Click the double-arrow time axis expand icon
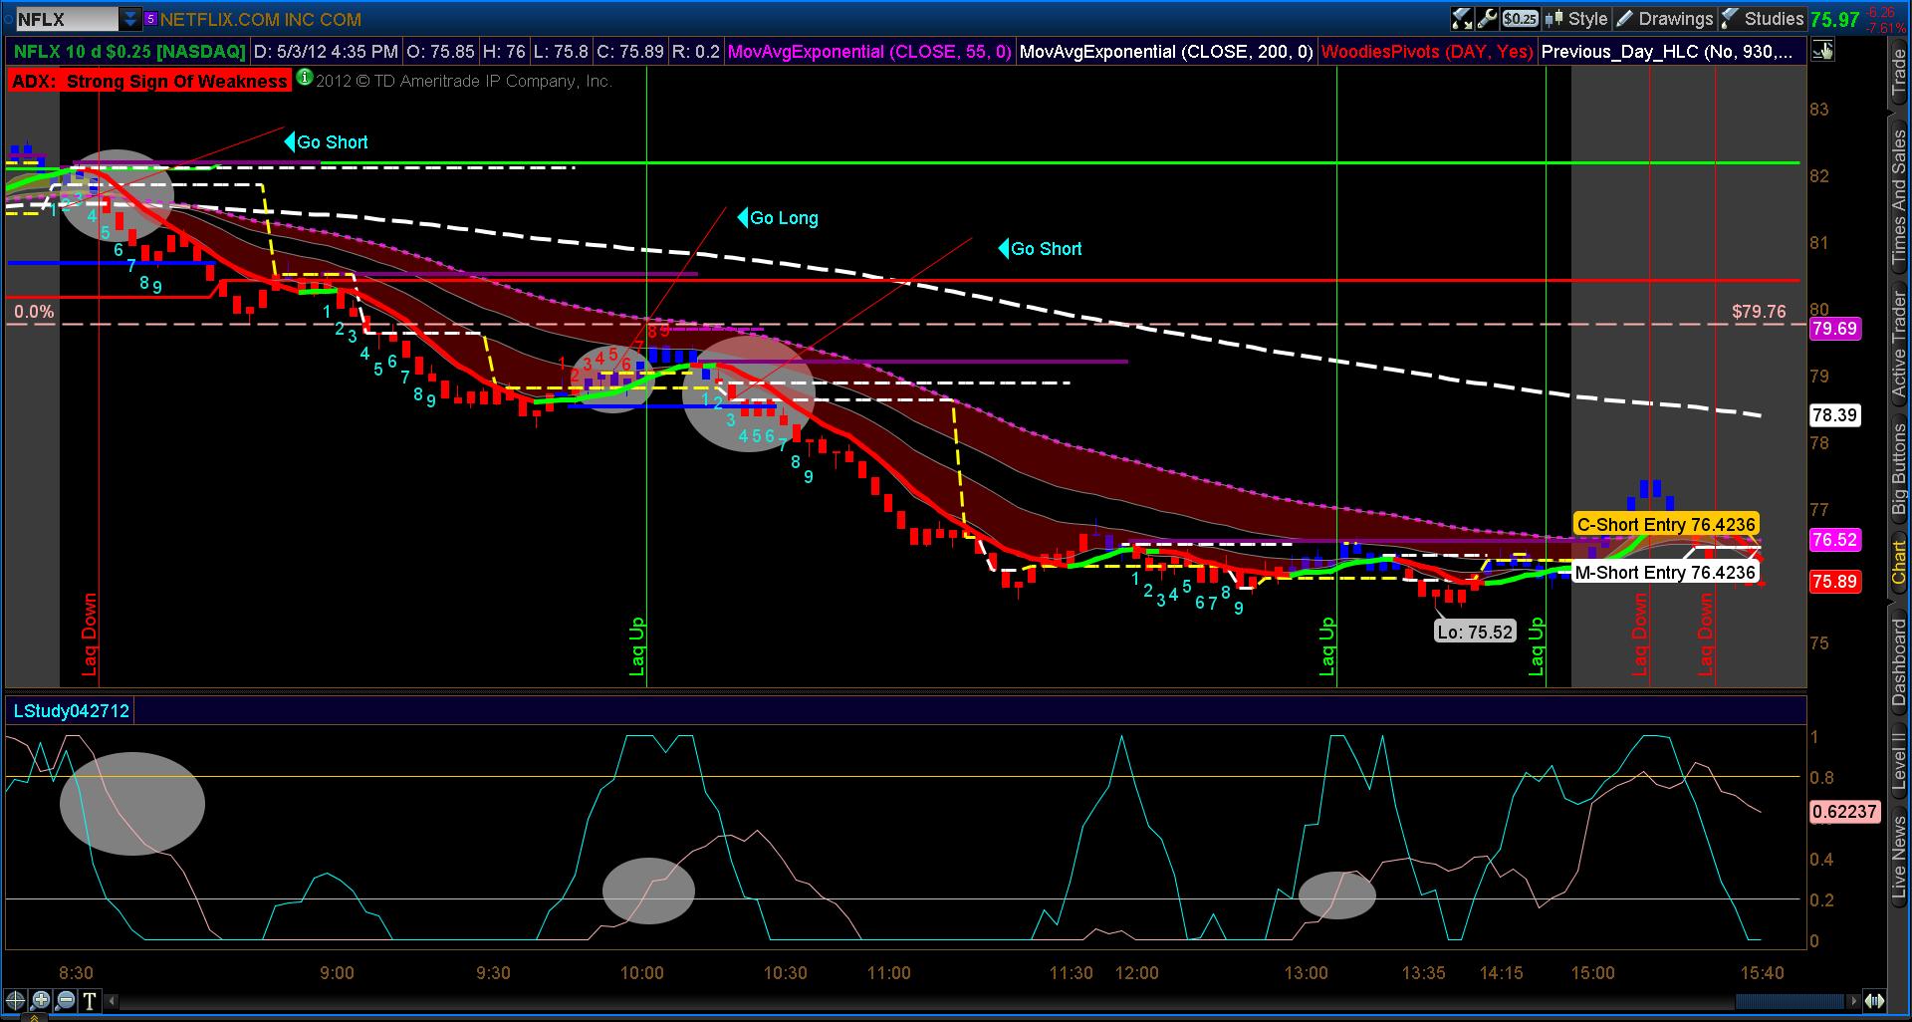This screenshot has height=1022, width=1912. coord(1875,1000)
